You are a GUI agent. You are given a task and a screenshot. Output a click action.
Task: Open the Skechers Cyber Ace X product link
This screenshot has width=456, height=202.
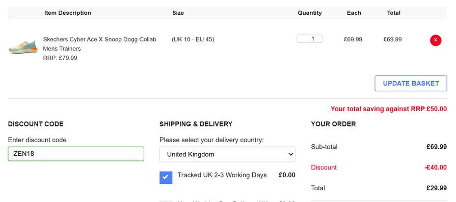point(99,44)
